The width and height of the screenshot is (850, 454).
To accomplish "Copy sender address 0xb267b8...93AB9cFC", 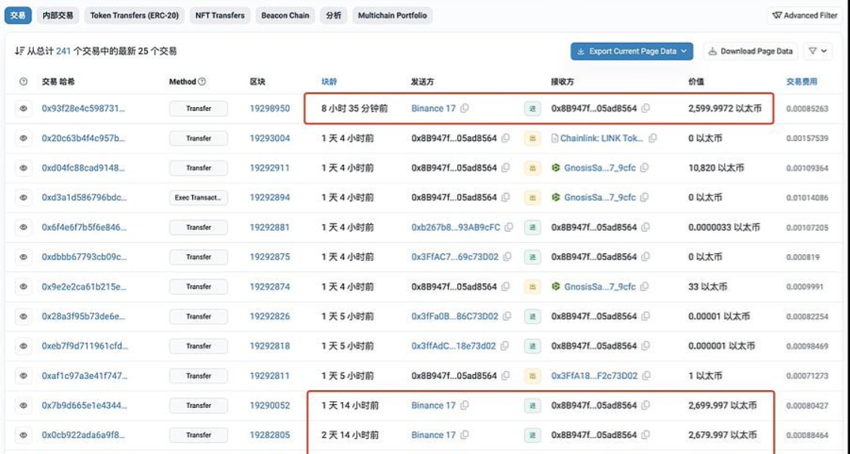I will click(508, 227).
